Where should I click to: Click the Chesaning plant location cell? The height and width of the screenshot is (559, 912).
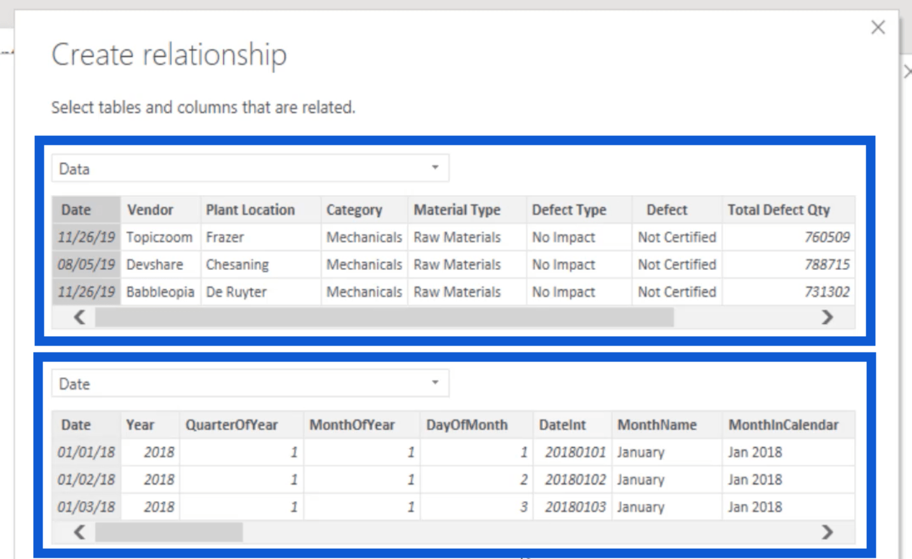click(x=260, y=265)
